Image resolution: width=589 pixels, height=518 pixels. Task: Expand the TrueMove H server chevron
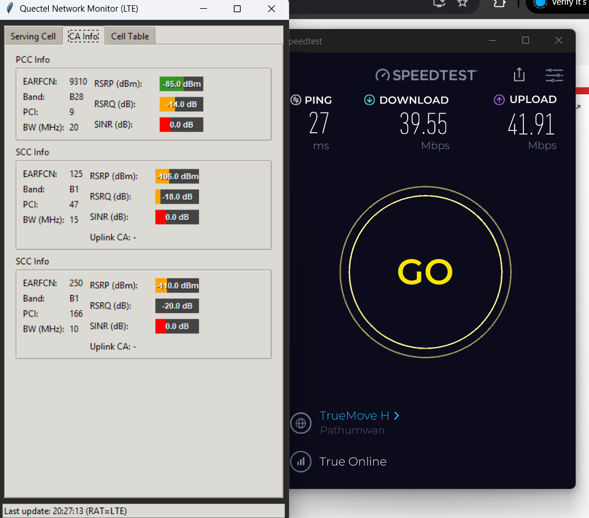[x=397, y=416]
